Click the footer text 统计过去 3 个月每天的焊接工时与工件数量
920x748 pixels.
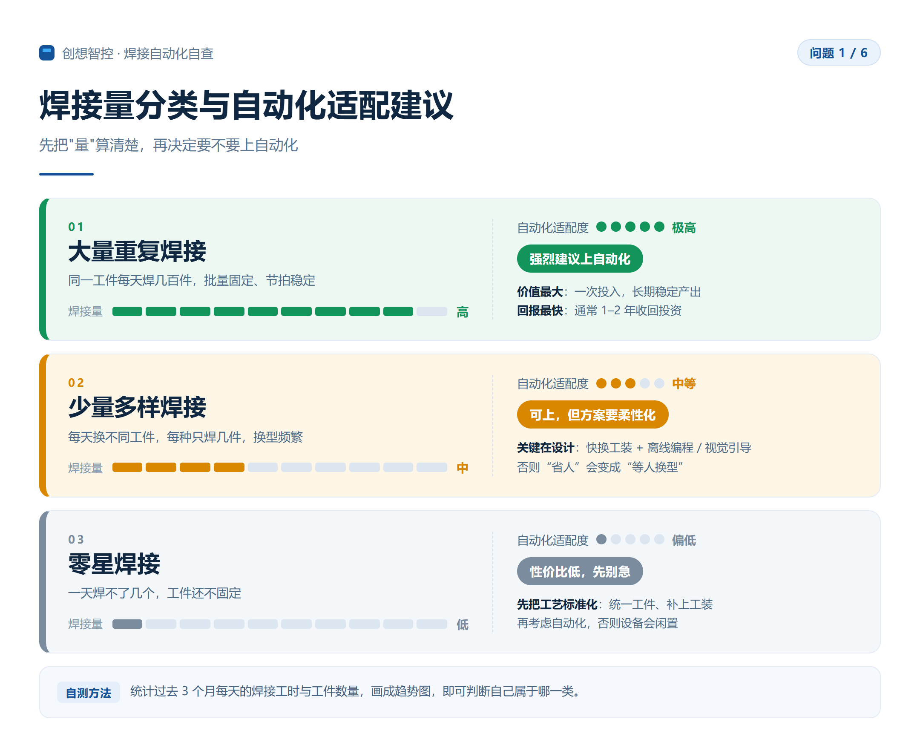244,691
